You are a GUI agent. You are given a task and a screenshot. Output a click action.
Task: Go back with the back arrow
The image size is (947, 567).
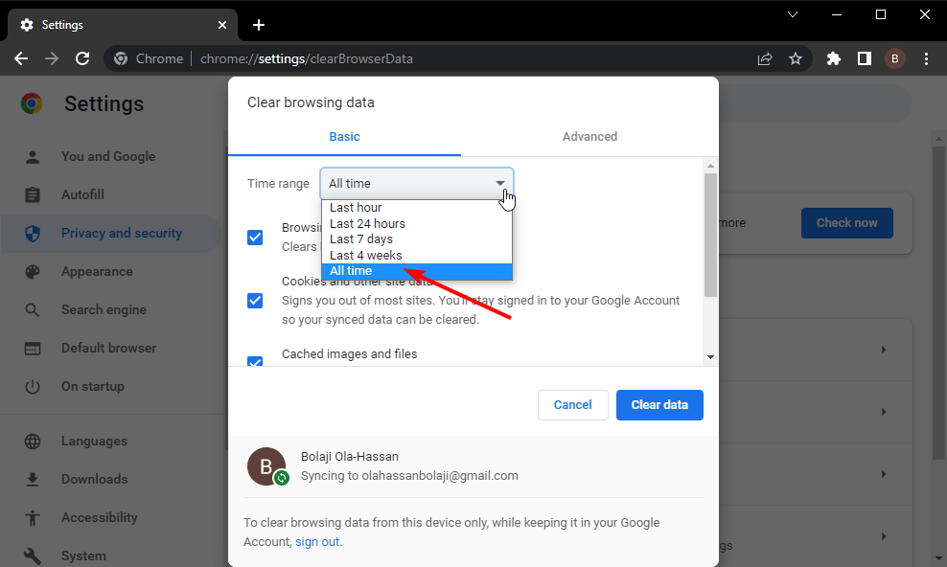tap(21, 58)
